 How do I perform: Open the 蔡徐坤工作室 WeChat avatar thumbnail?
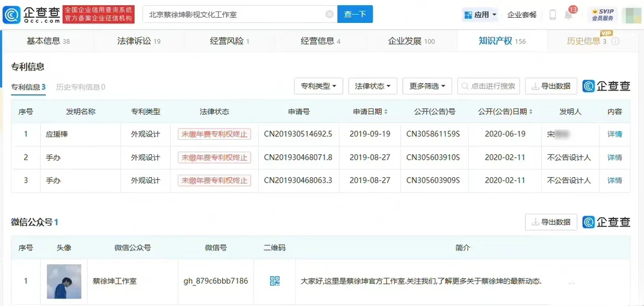[x=64, y=281]
